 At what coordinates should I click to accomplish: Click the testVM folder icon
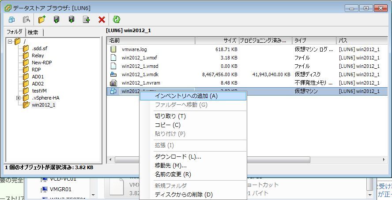(x=26, y=90)
